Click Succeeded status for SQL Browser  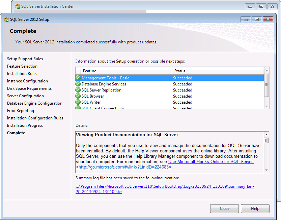pos(182,96)
